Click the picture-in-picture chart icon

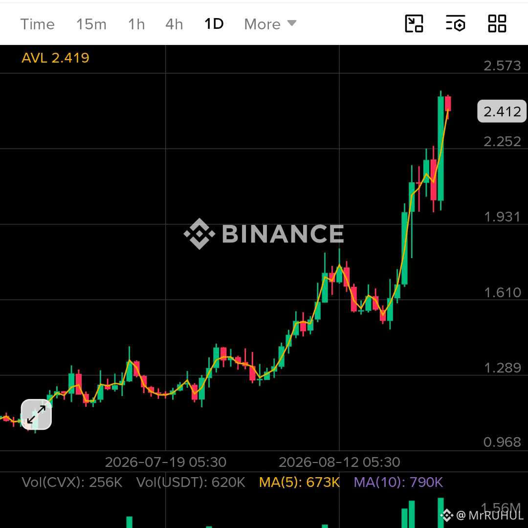tap(414, 23)
